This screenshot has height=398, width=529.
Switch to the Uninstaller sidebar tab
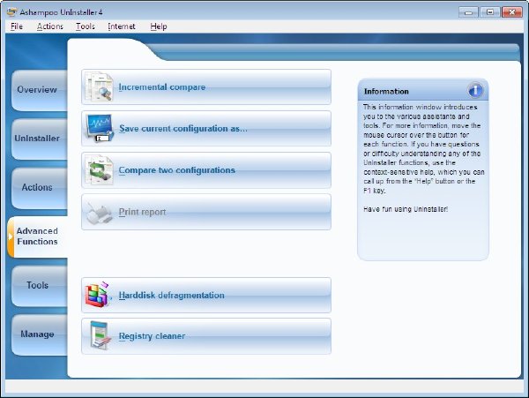pyautogui.click(x=39, y=139)
